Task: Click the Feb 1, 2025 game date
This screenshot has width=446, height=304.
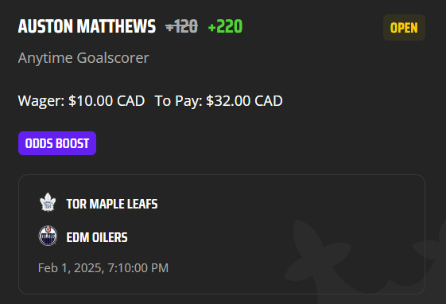Action: tap(71, 268)
